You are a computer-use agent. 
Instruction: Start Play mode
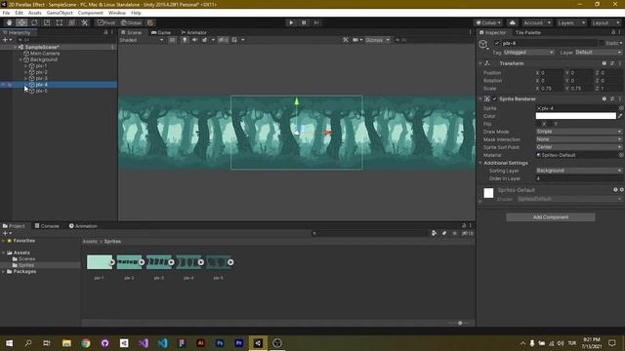[x=291, y=22]
